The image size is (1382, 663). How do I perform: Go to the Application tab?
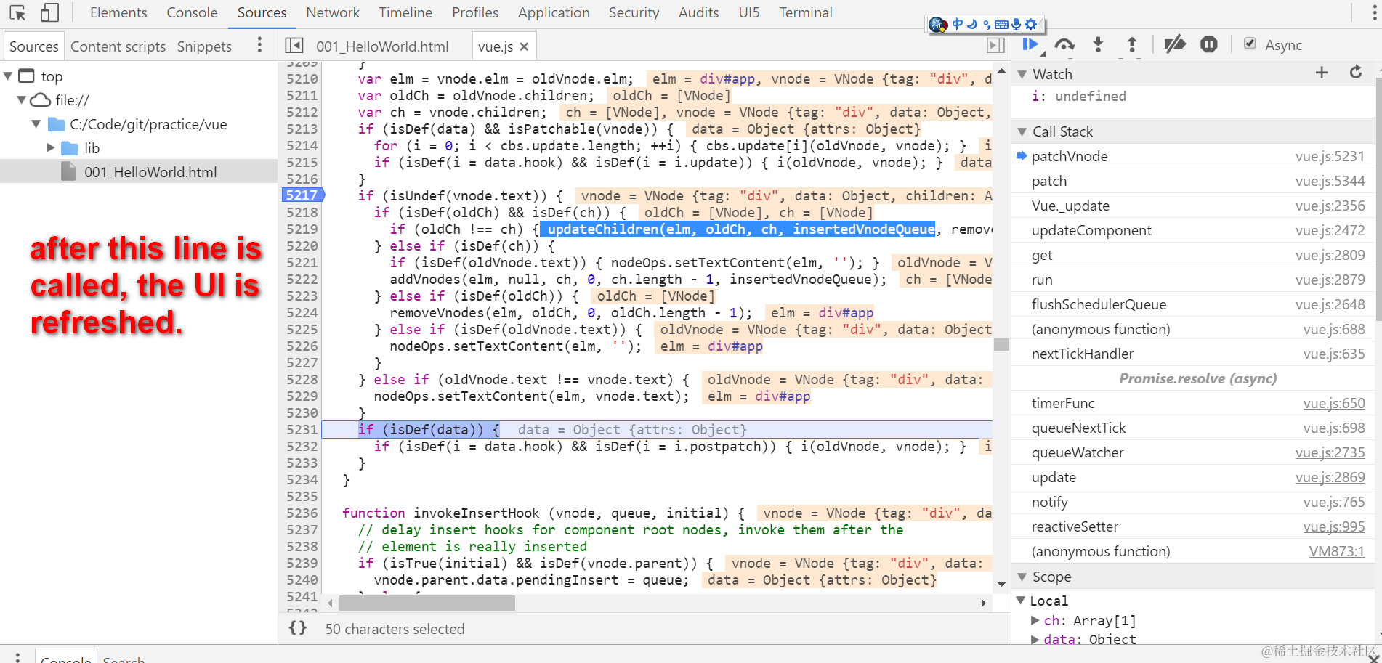point(554,12)
